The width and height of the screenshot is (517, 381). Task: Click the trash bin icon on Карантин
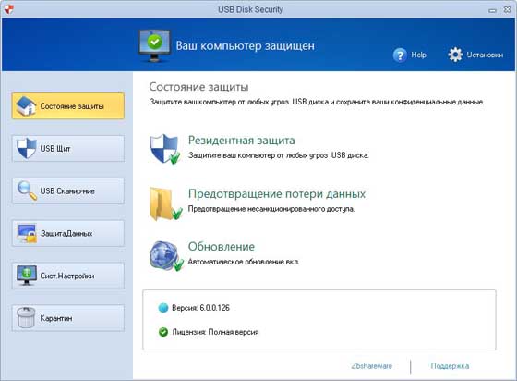click(x=26, y=317)
